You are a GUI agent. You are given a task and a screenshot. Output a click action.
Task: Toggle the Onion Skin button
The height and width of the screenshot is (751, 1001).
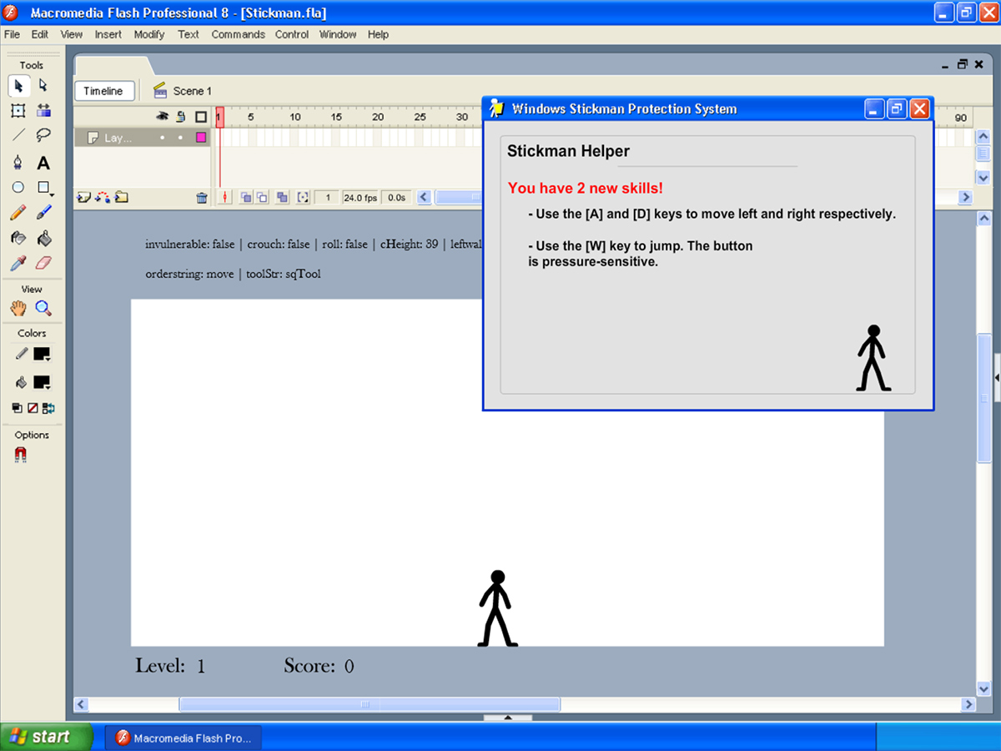247,198
